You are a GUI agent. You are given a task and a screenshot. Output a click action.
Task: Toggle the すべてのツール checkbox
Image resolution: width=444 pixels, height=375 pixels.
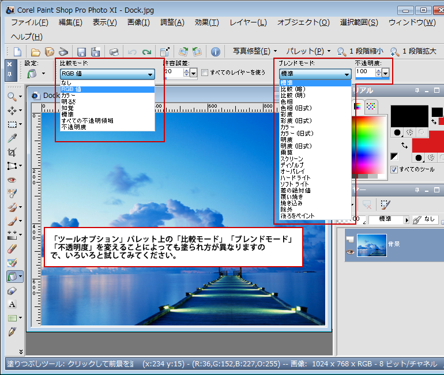(394, 169)
